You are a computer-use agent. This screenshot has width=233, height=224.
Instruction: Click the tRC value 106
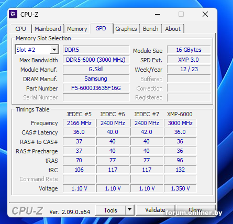coord(79,170)
